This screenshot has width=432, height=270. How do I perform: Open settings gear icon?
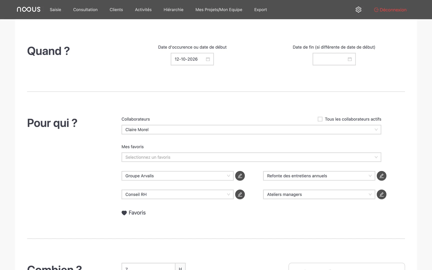tap(358, 9)
